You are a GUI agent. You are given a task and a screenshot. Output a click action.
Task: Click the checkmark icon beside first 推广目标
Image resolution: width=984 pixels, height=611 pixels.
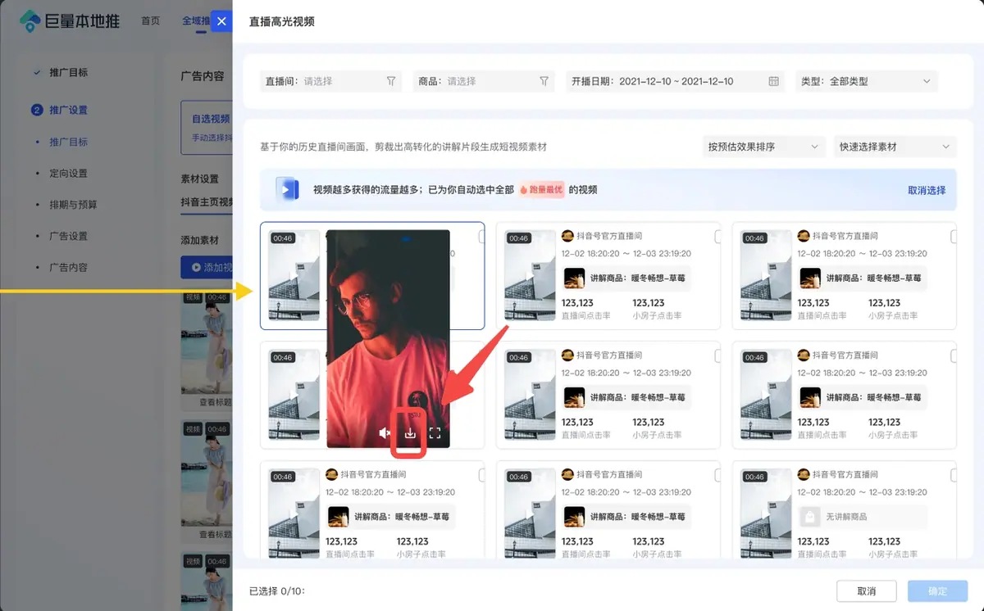coord(36,72)
